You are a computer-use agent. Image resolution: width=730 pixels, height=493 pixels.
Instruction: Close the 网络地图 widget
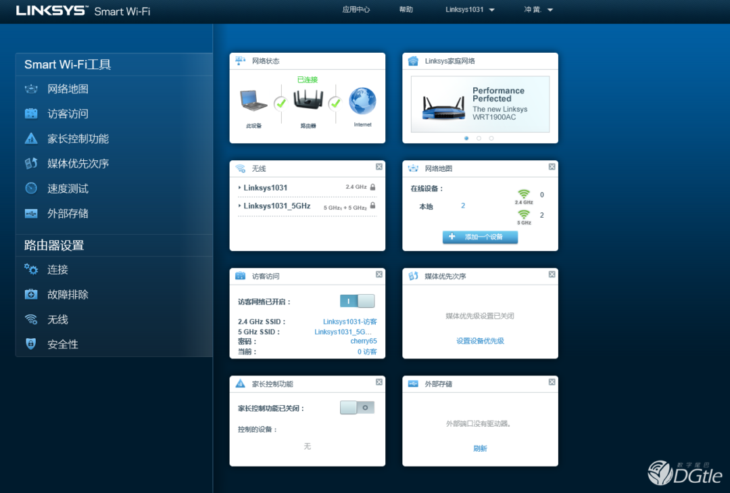[552, 167]
